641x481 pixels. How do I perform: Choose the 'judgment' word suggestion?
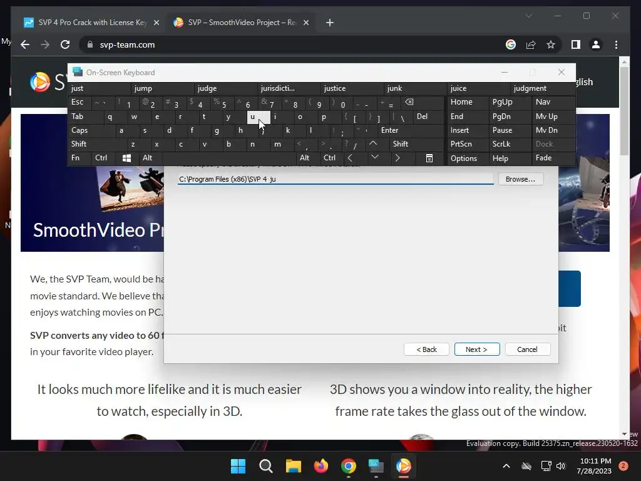coord(543,88)
